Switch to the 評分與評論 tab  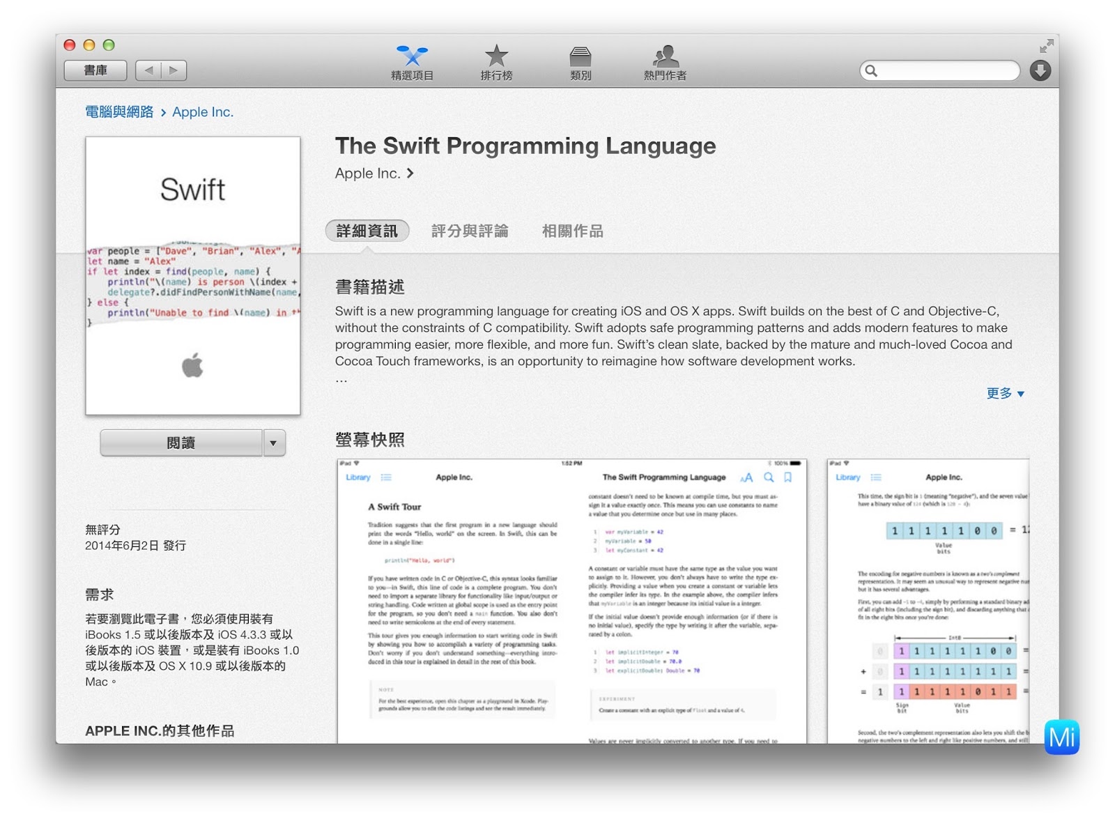[x=470, y=231]
